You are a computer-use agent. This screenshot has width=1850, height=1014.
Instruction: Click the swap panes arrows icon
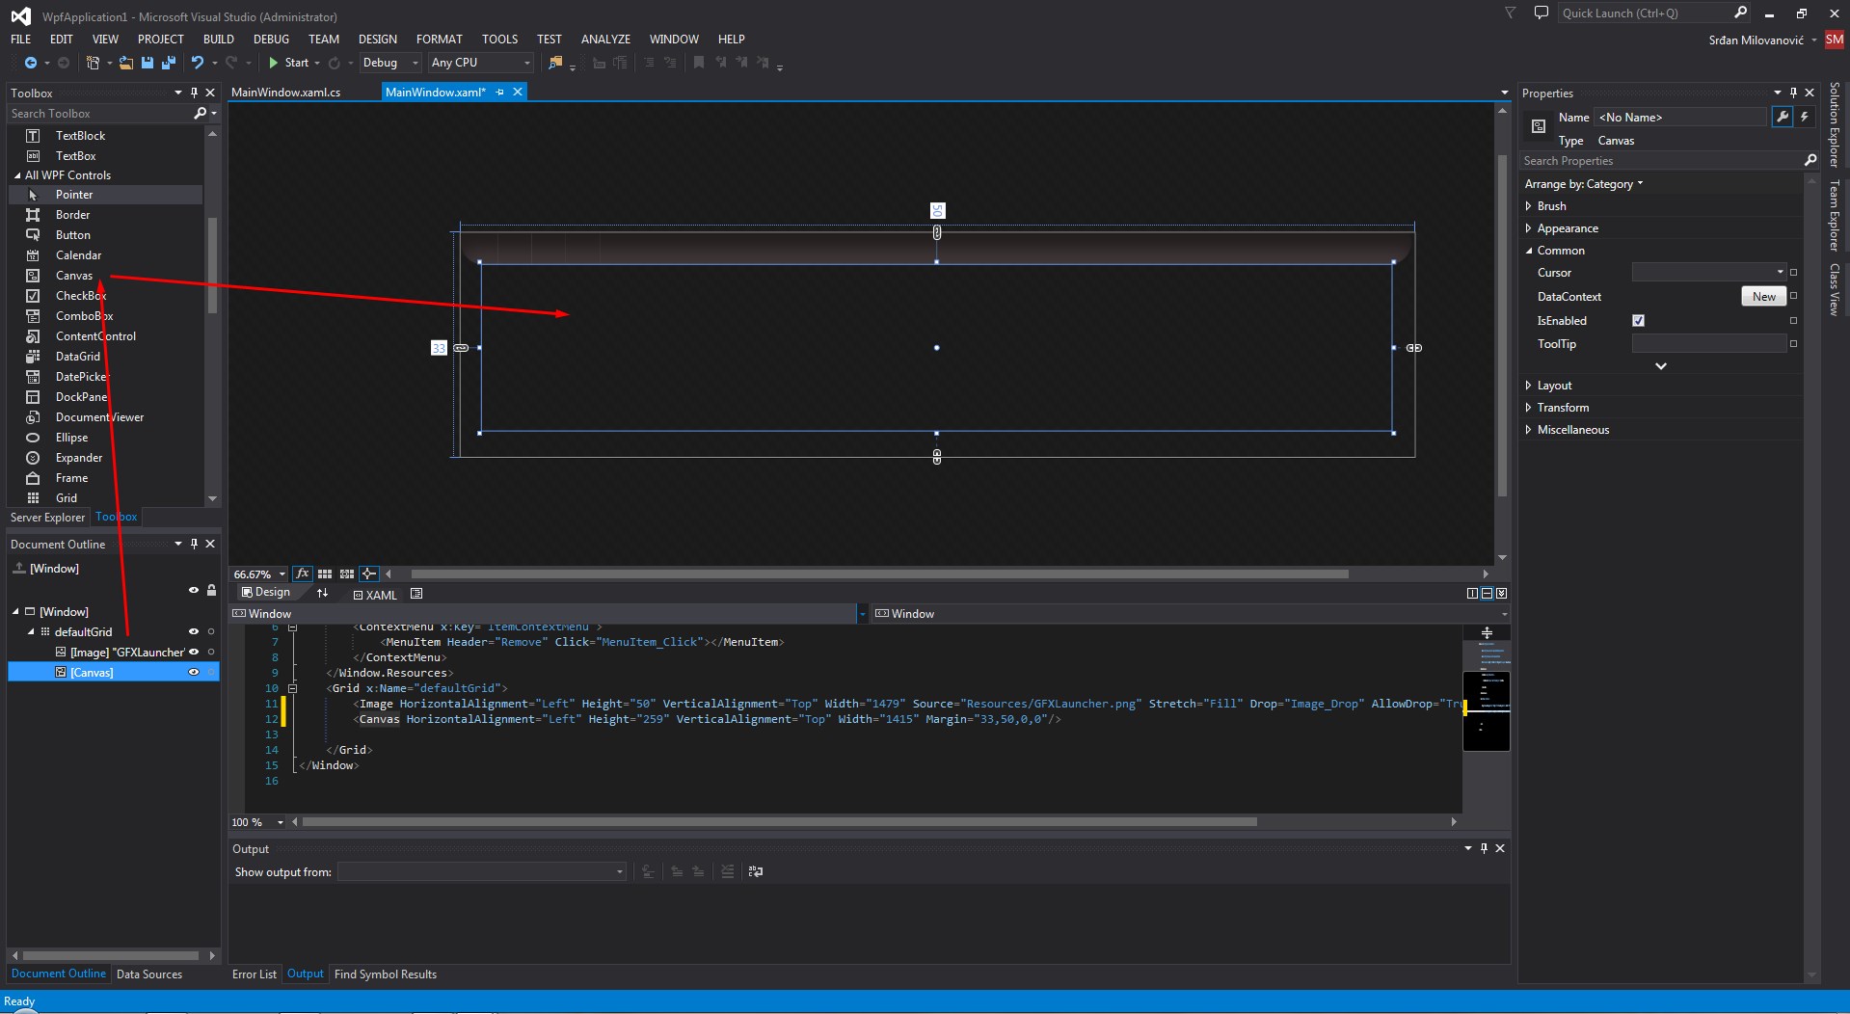point(322,593)
